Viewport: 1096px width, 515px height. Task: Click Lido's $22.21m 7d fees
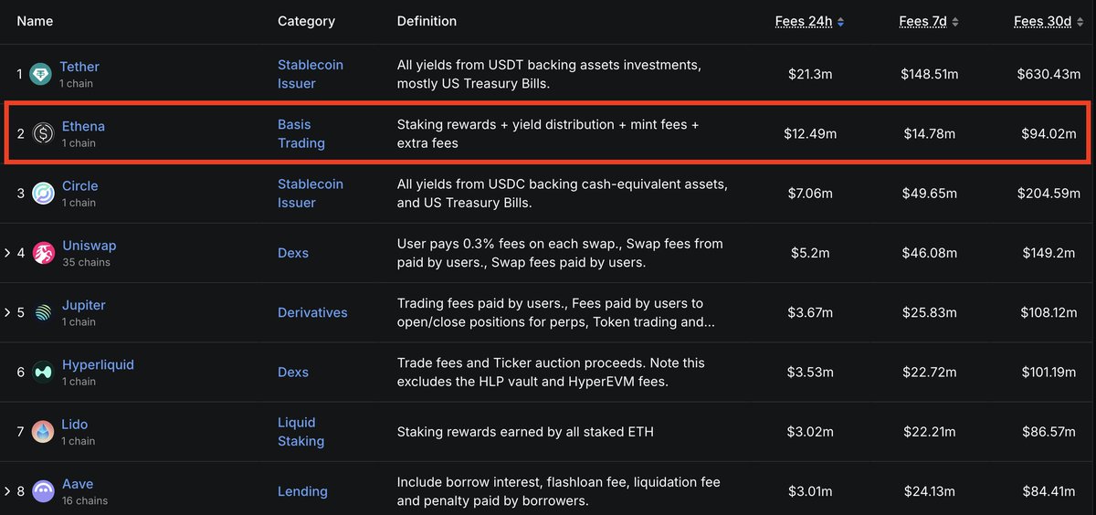click(x=929, y=432)
